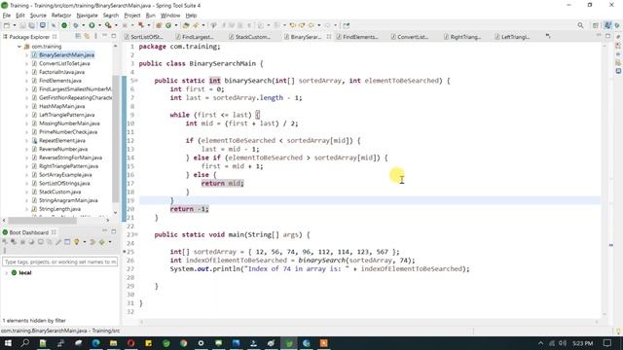Image resolution: width=623 pixels, height=350 pixels.
Task: Click the Boot Dashboard lightbulb icon
Action: [x=77, y=242]
